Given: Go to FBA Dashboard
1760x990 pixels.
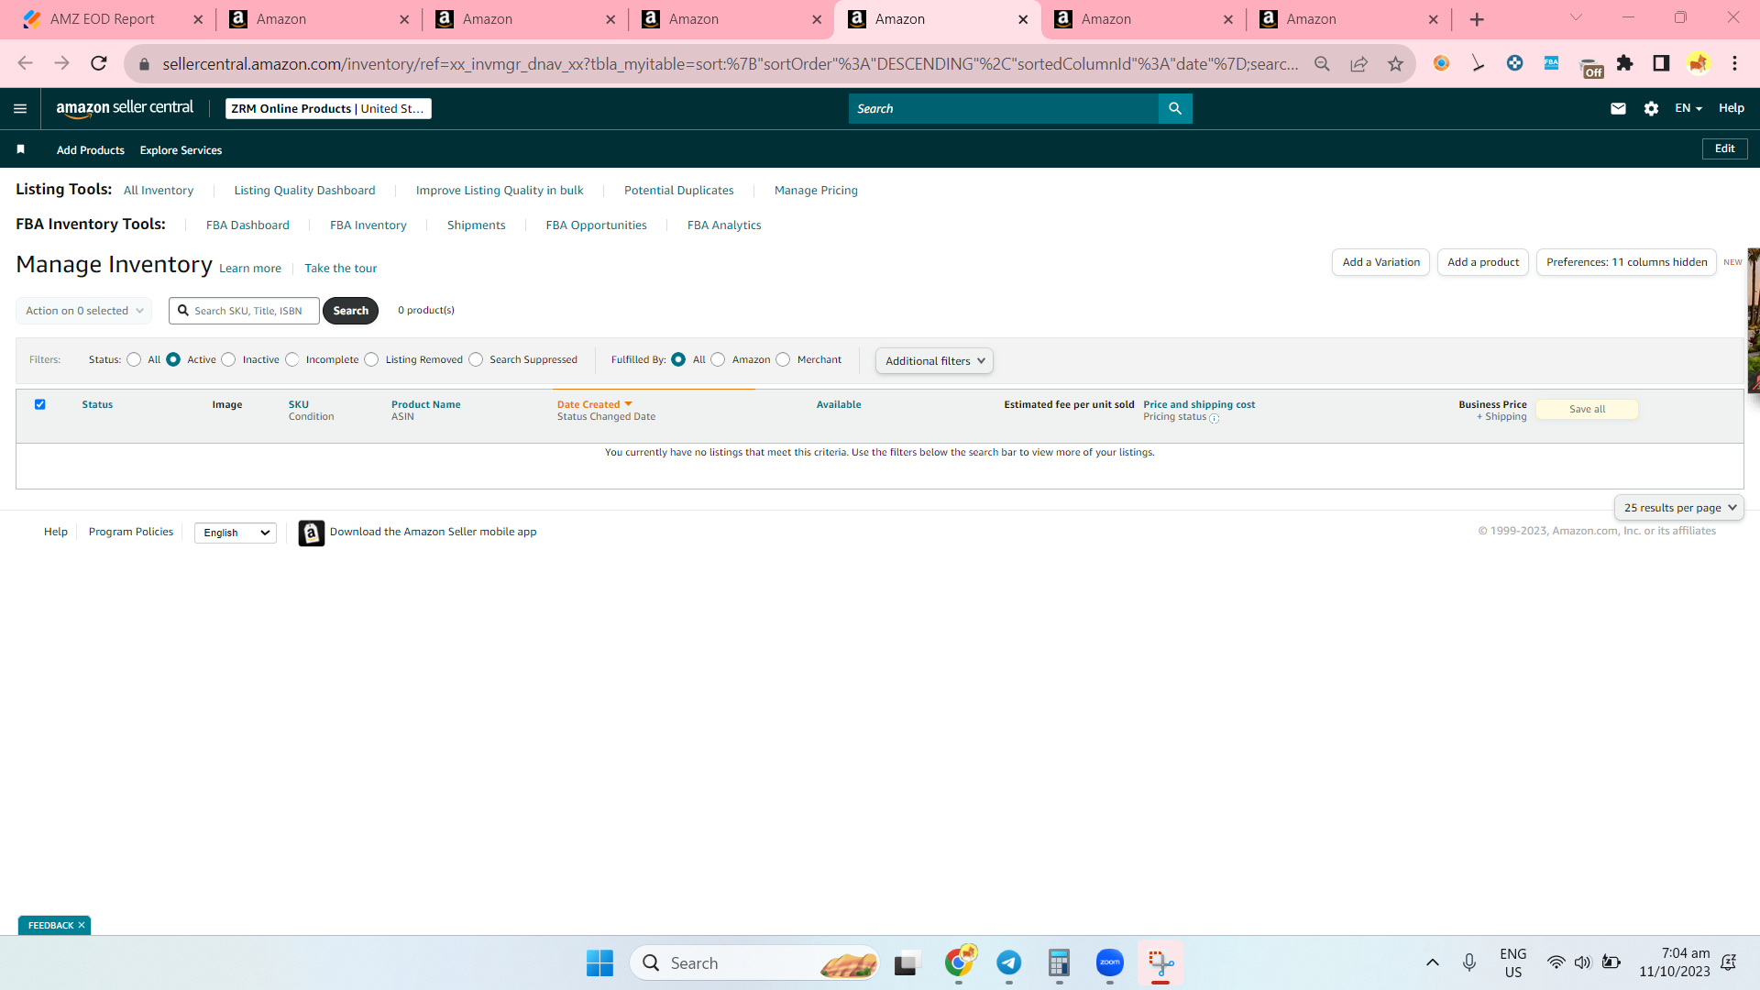Looking at the screenshot, I should [247, 225].
